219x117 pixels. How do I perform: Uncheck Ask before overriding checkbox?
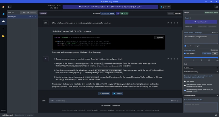pyautogui.click(x=185, y=46)
